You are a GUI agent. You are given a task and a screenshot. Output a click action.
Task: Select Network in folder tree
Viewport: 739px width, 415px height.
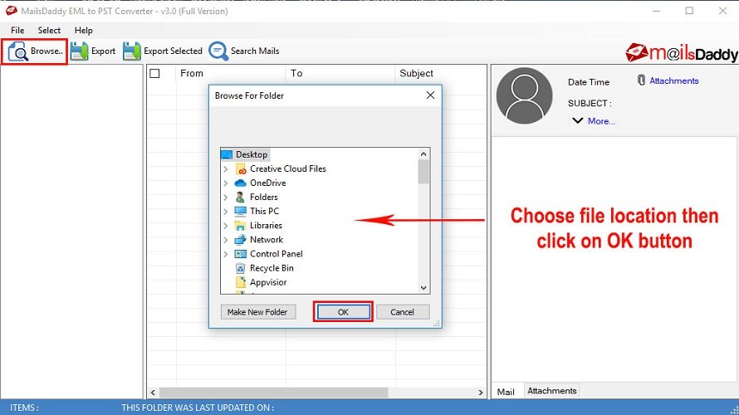point(267,239)
